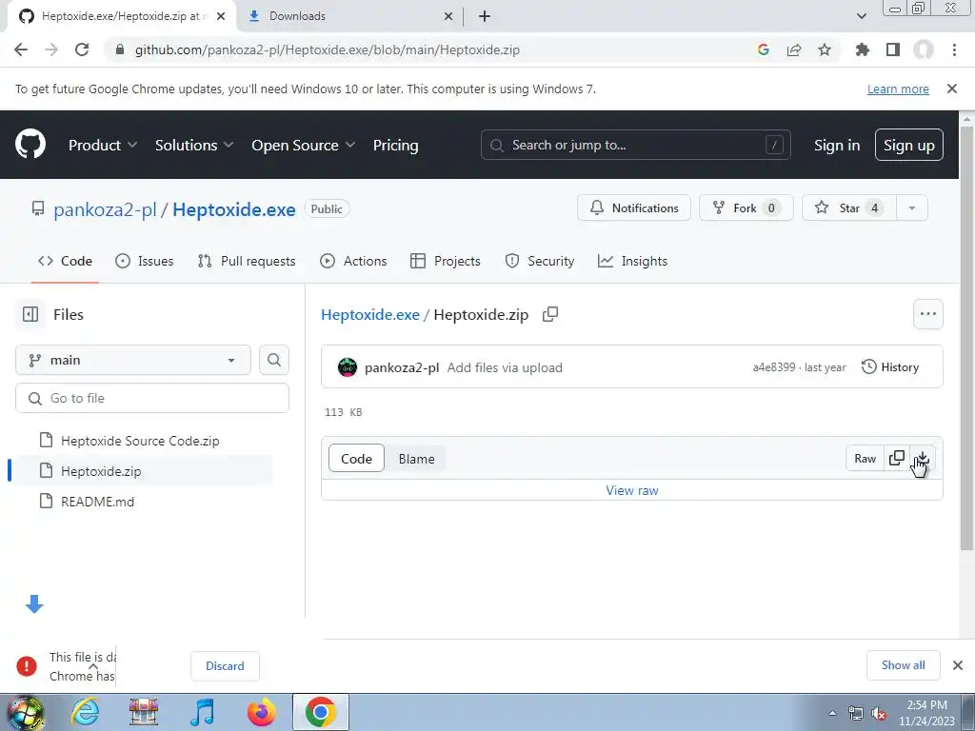Viewport: 975px width, 731px height.
Task: Reload the page with refresh icon
Action: pos(82,49)
